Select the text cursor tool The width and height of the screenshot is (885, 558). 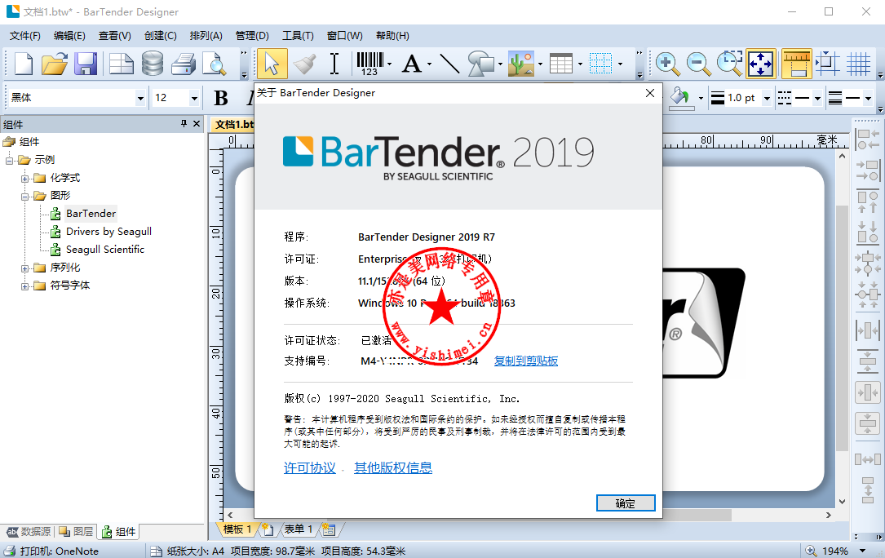coord(334,64)
